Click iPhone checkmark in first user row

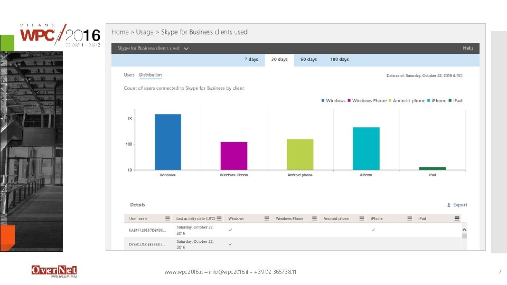(373, 230)
